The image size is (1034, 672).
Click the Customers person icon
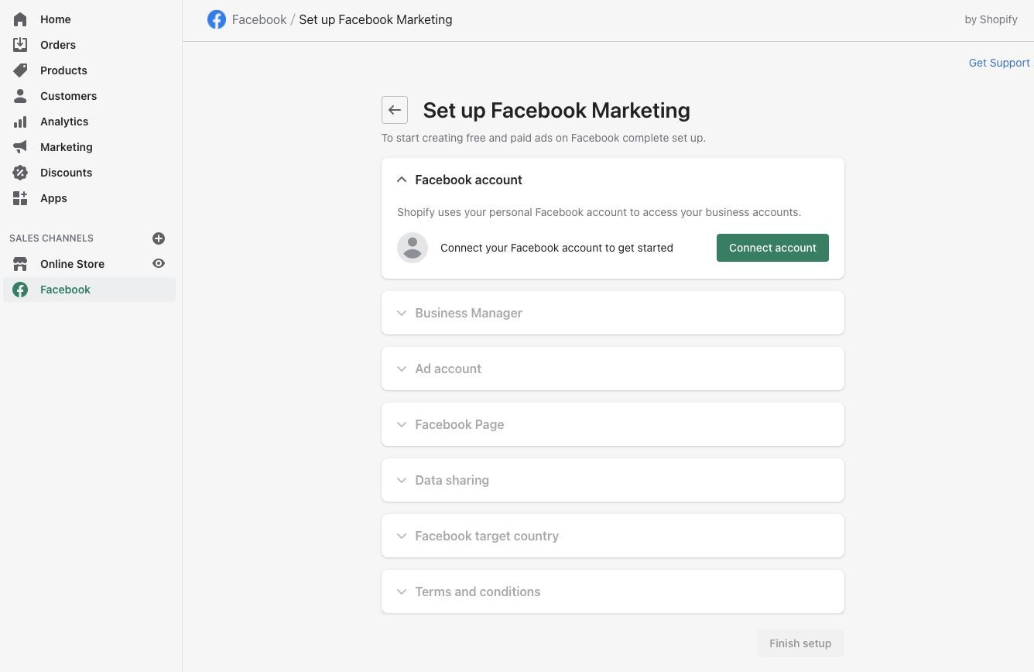pos(20,96)
